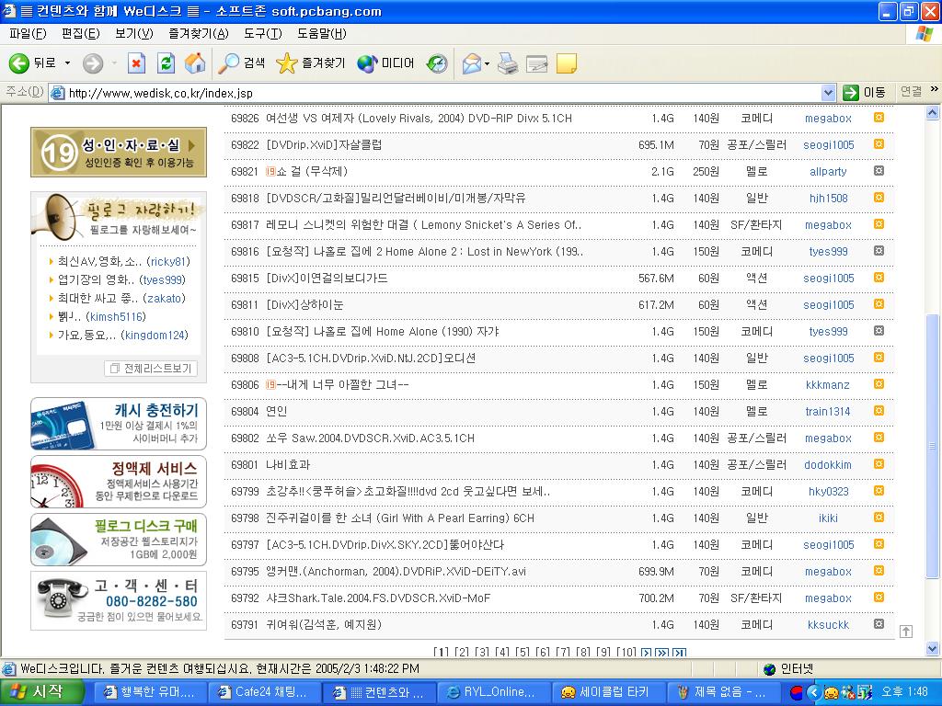Click the History clock icon
The image size is (942, 706).
pos(437,63)
